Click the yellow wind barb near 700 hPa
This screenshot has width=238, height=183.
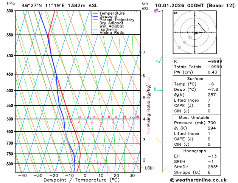(x=159, y=140)
